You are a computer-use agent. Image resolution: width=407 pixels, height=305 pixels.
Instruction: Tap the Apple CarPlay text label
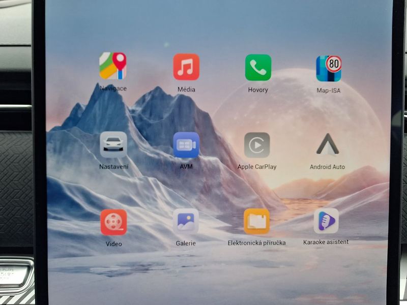257,167
